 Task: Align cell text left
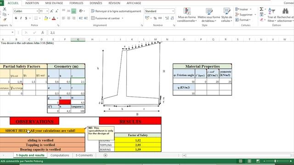(x=63, y=18)
